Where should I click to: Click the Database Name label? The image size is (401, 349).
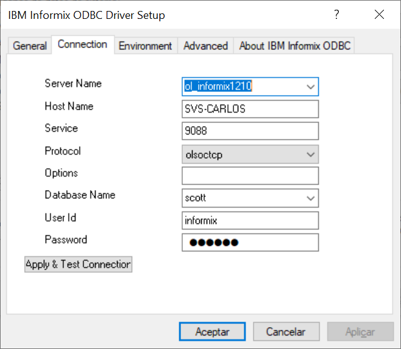pos(80,195)
